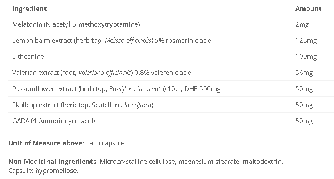Click the 50mg amount for Passionflower extract

click(304, 89)
